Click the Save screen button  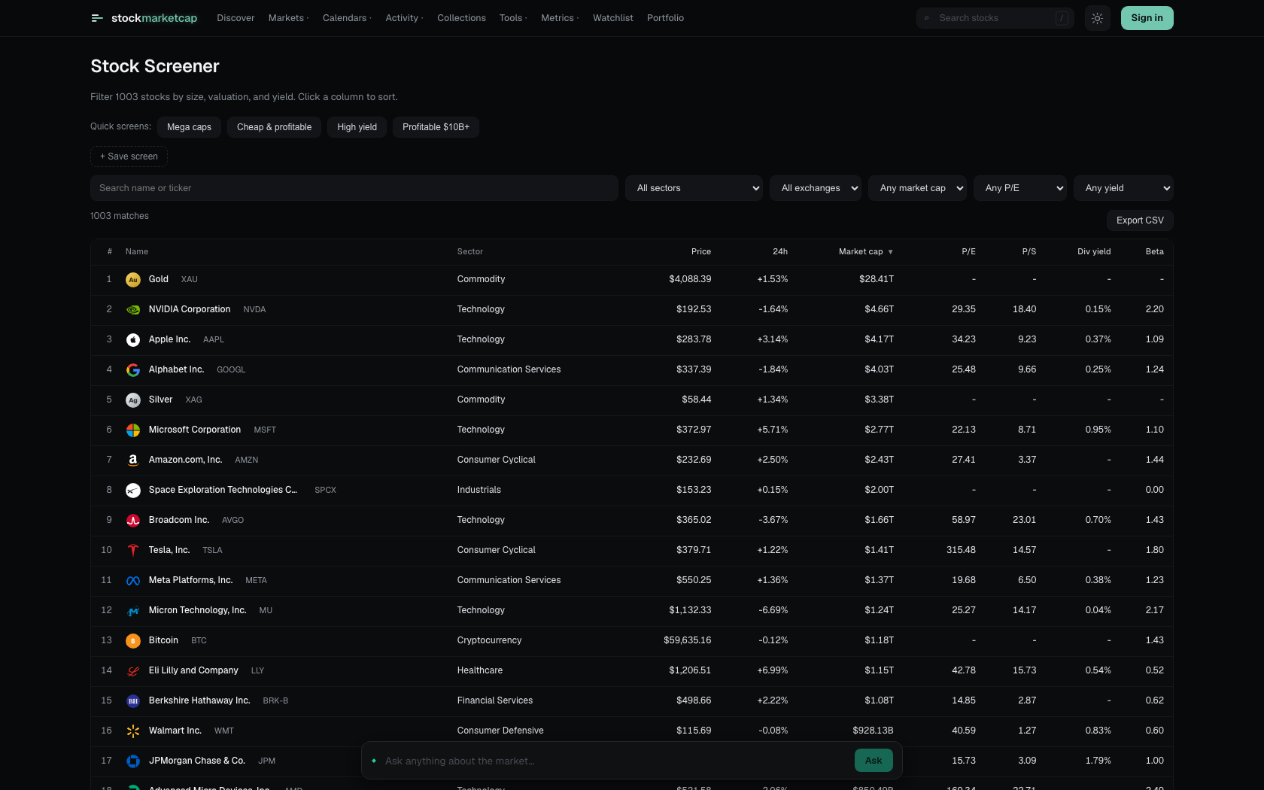(129, 156)
